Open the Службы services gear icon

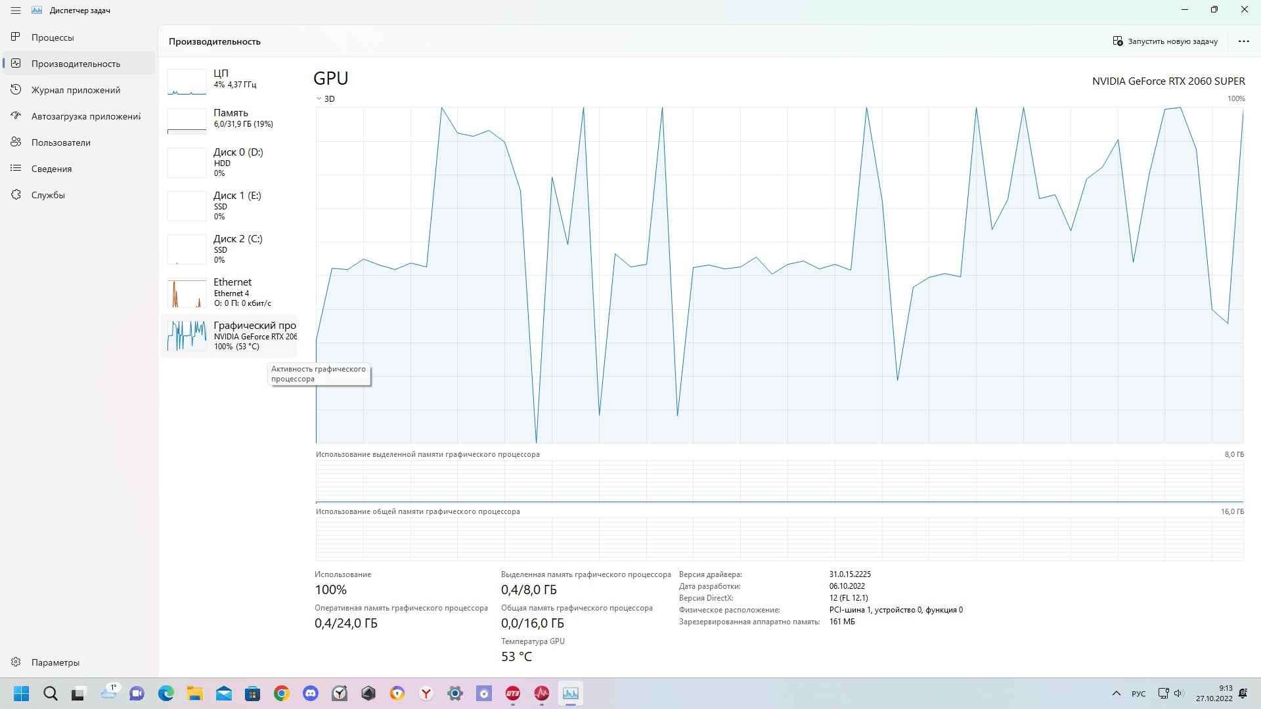tap(16, 194)
